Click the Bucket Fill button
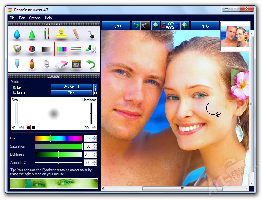This screenshot has height=200, width=262. (x=71, y=86)
